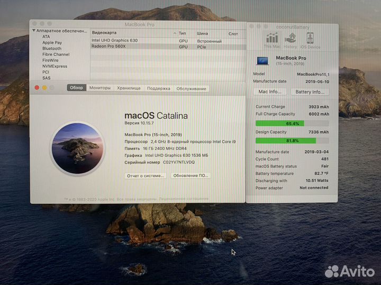The height and width of the screenshot is (285, 381).
Task: Click the serial number C02YV7NTLVDQ
Action: 179,162
